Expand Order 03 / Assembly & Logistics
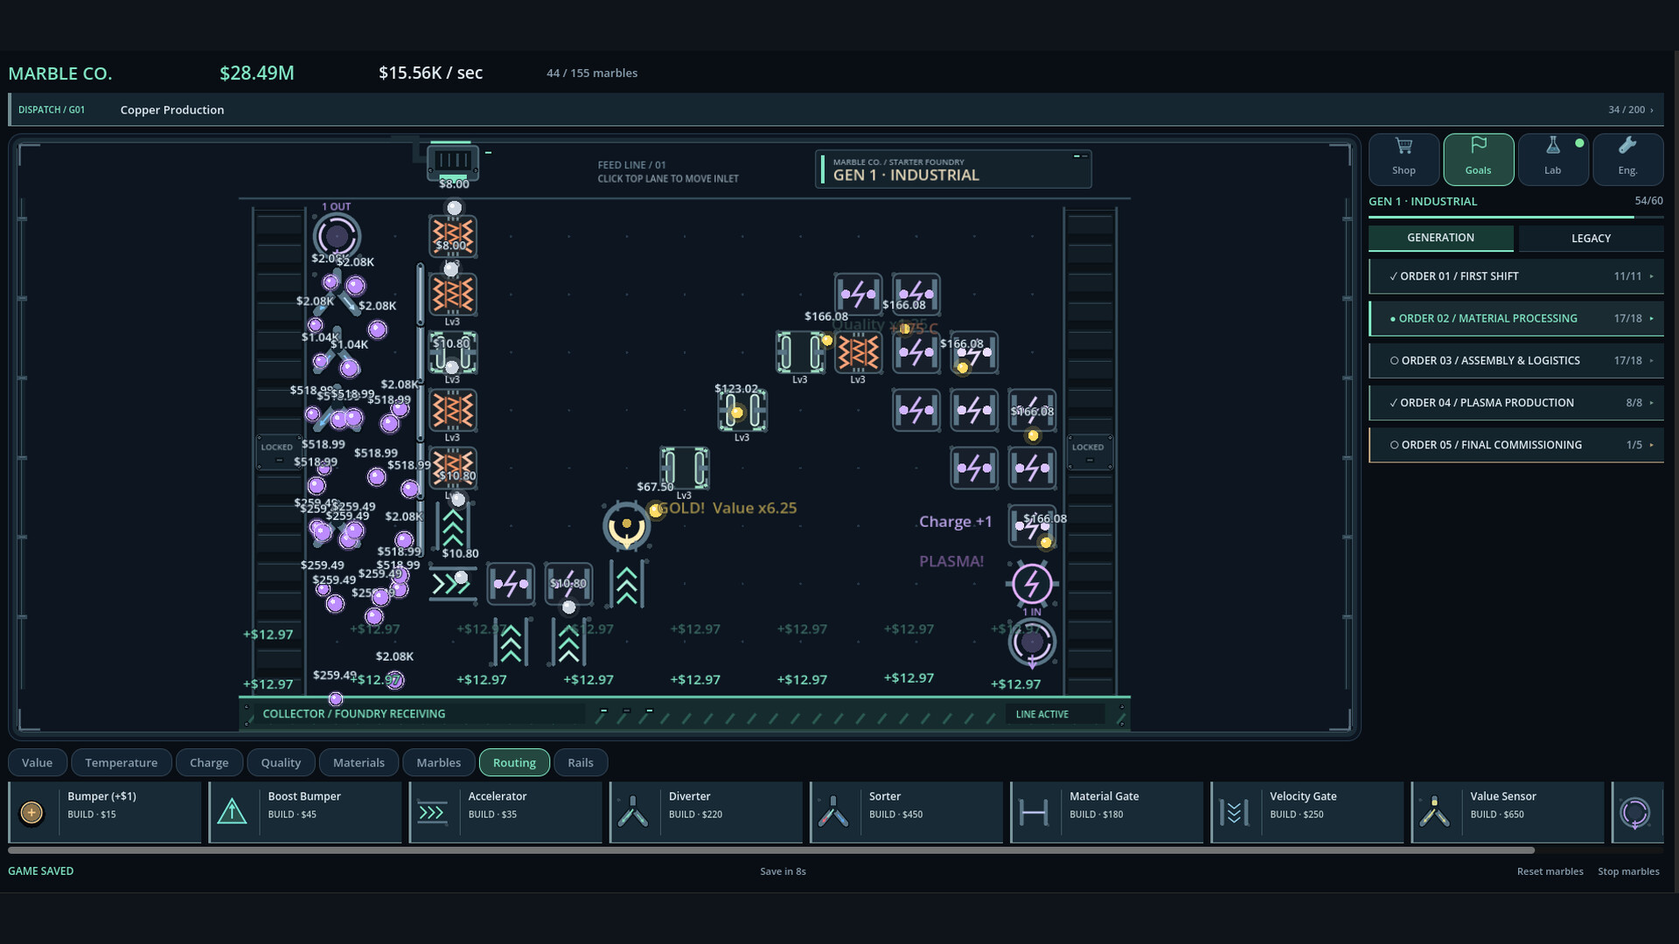 click(1516, 360)
